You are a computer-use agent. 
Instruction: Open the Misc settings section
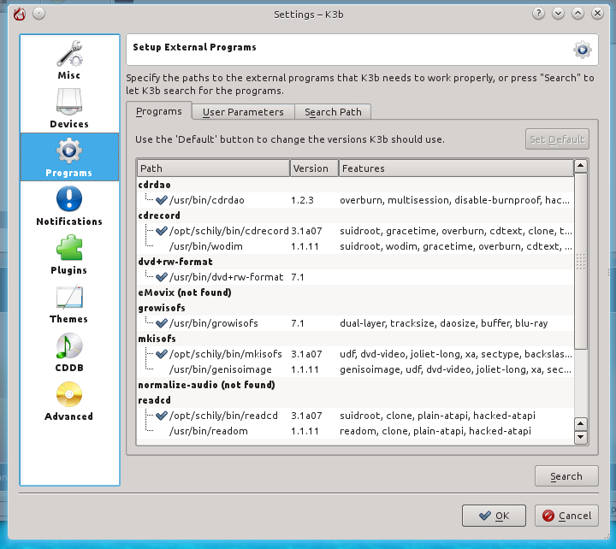pyautogui.click(x=69, y=60)
